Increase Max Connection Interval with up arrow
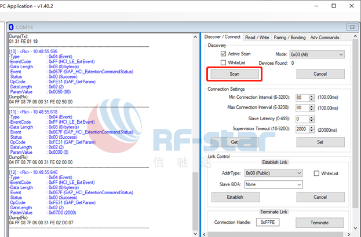The width and height of the screenshot is (361, 237). pos(312,106)
